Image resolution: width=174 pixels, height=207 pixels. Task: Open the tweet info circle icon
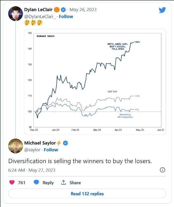pos(162,170)
